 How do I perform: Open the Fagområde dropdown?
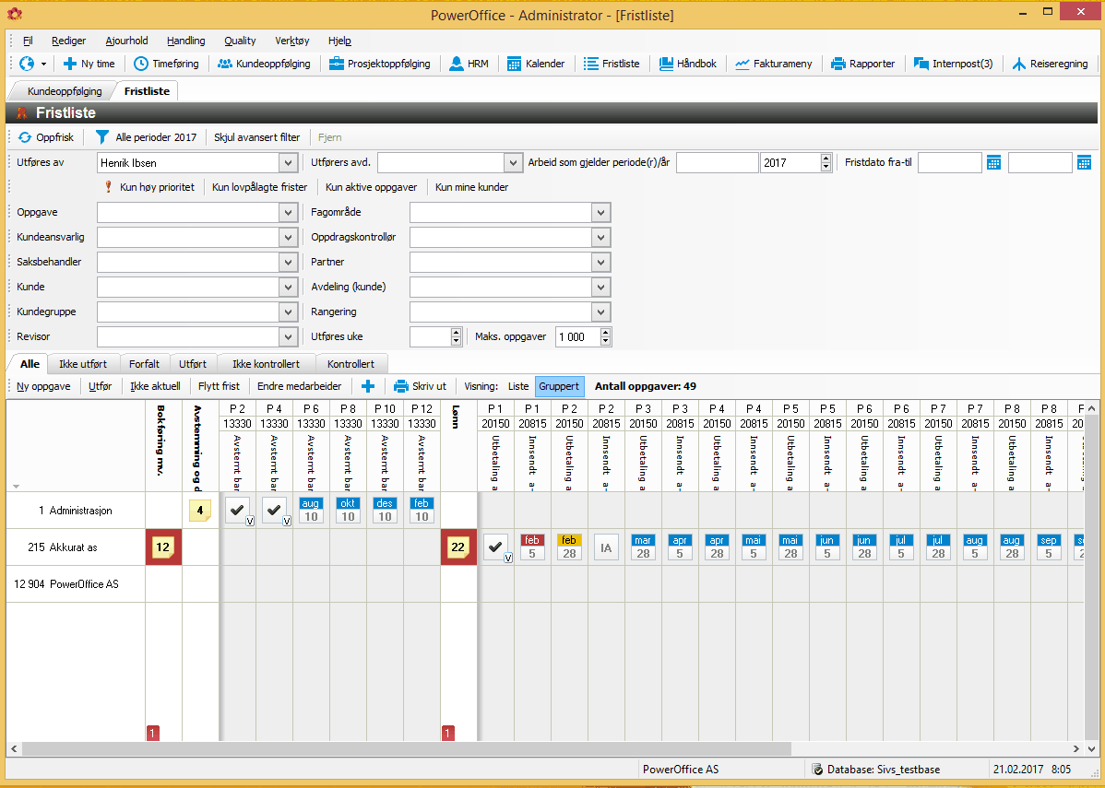[600, 213]
